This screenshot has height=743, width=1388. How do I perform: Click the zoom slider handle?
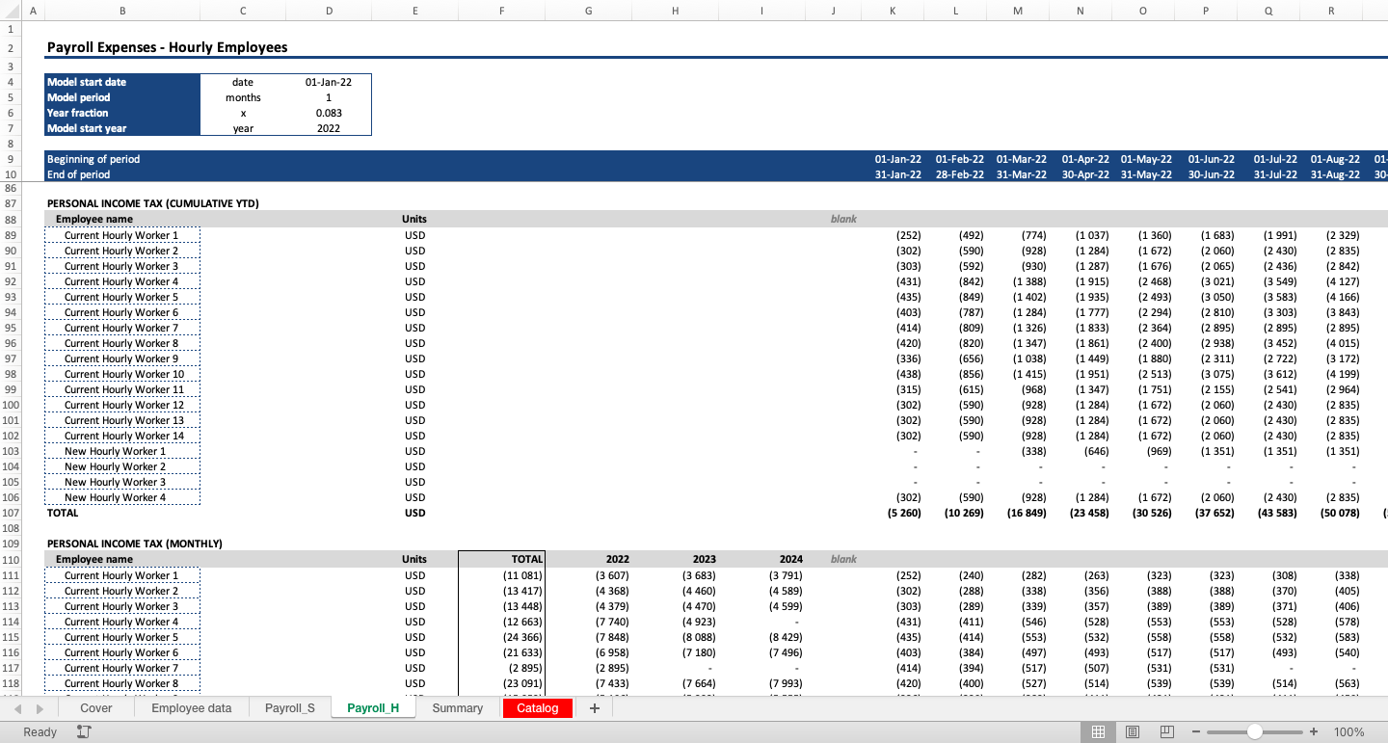[x=1254, y=732]
